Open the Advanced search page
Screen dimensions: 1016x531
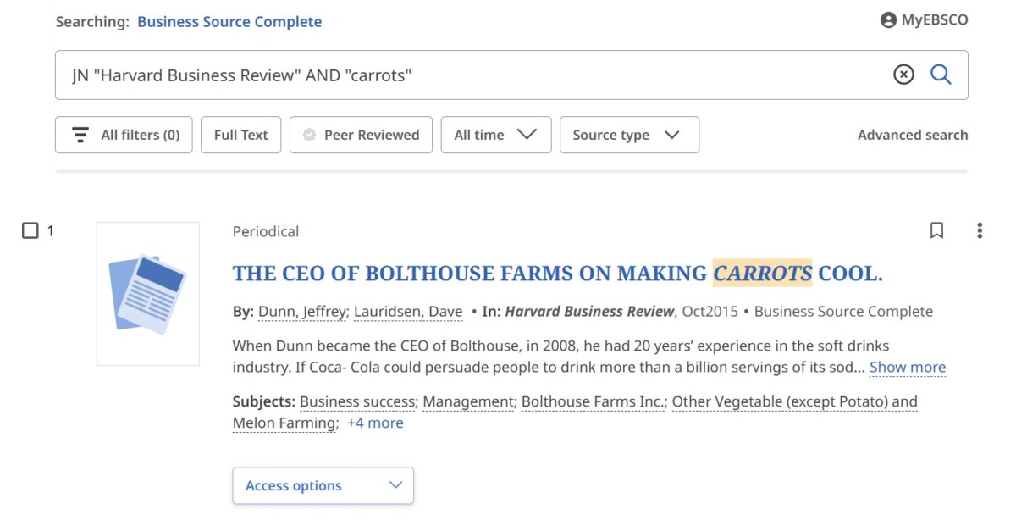click(912, 135)
